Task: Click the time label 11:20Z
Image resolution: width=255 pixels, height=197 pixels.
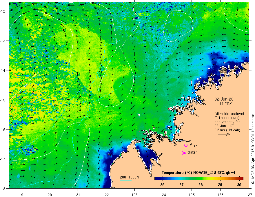Action: point(225,104)
